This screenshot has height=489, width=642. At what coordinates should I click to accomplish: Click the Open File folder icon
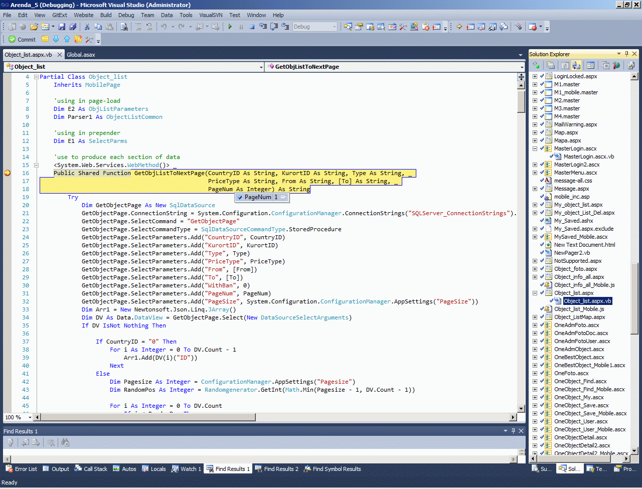(34, 27)
